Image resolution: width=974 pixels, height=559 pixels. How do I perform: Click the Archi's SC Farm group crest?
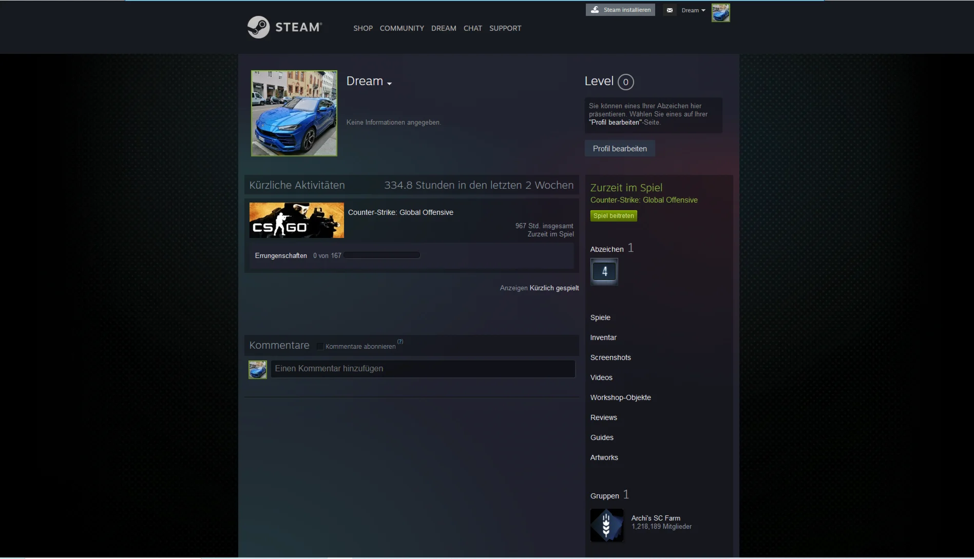606,525
